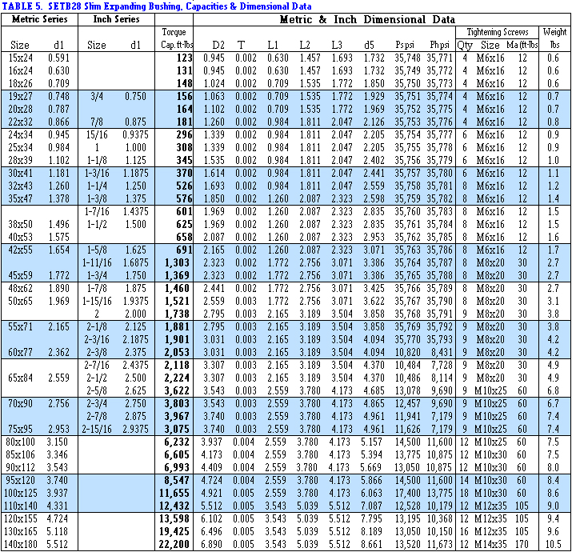The image size is (572, 552).
Task: Select the L2 column header
Action: point(304,45)
